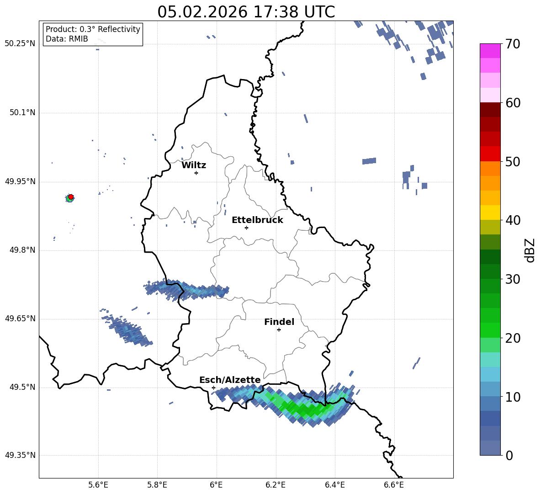This screenshot has height=494, width=541.
Task: Click the 6.6°E longitude tick label
Action: 394,485
